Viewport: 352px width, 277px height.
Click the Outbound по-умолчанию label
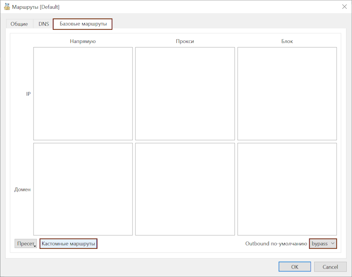276,244
